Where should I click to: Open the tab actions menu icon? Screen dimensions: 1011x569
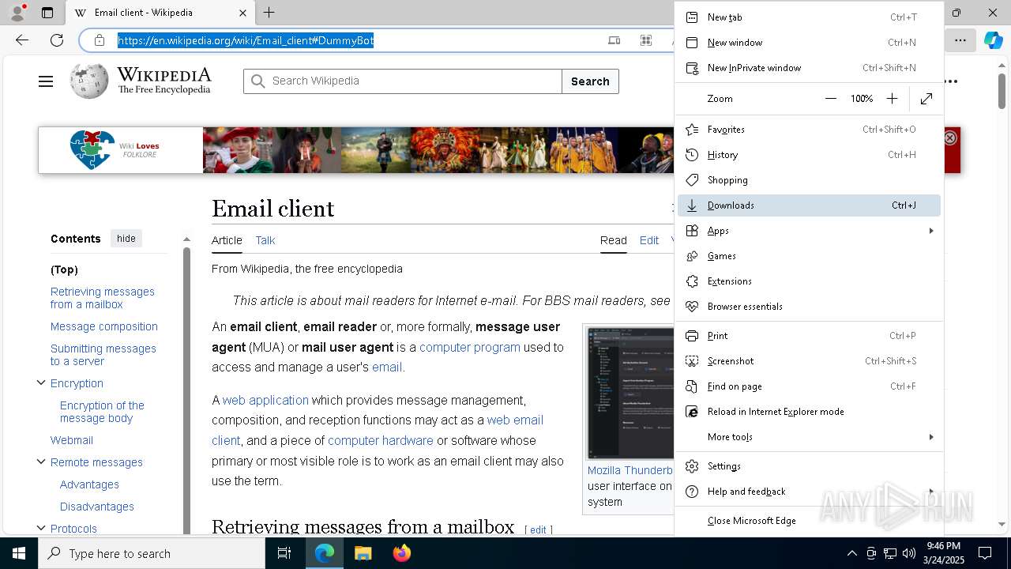[47, 13]
